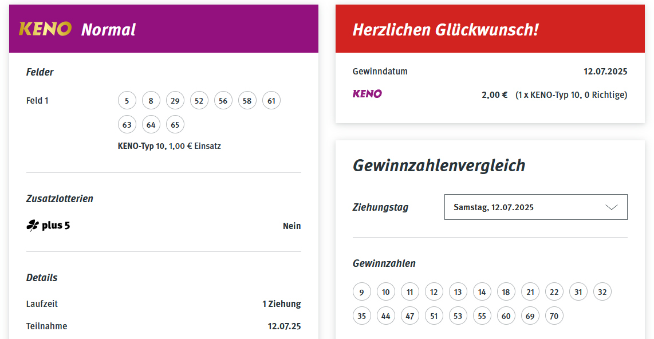Click the '1 Ziehung' value
The height and width of the screenshot is (339, 654).
pyautogui.click(x=282, y=304)
